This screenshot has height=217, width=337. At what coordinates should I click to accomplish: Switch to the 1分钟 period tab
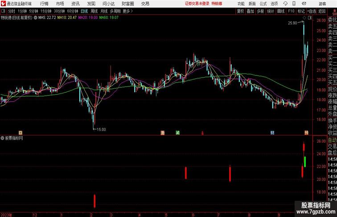(x=22, y=11)
